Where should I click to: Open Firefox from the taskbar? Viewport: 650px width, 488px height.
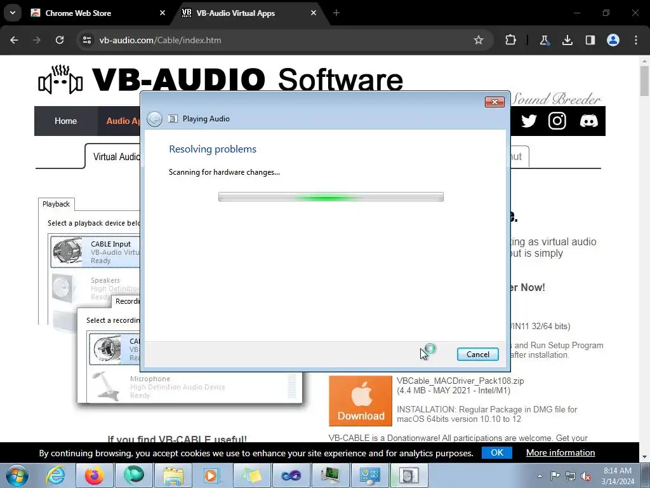tap(95, 475)
